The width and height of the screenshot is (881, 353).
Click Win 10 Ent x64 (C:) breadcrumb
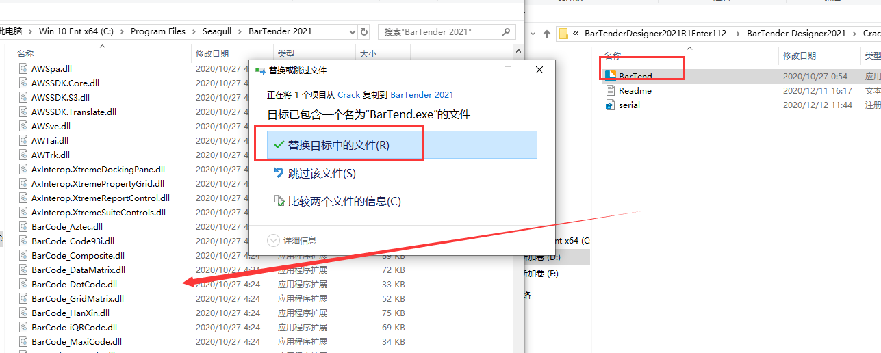(76, 31)
